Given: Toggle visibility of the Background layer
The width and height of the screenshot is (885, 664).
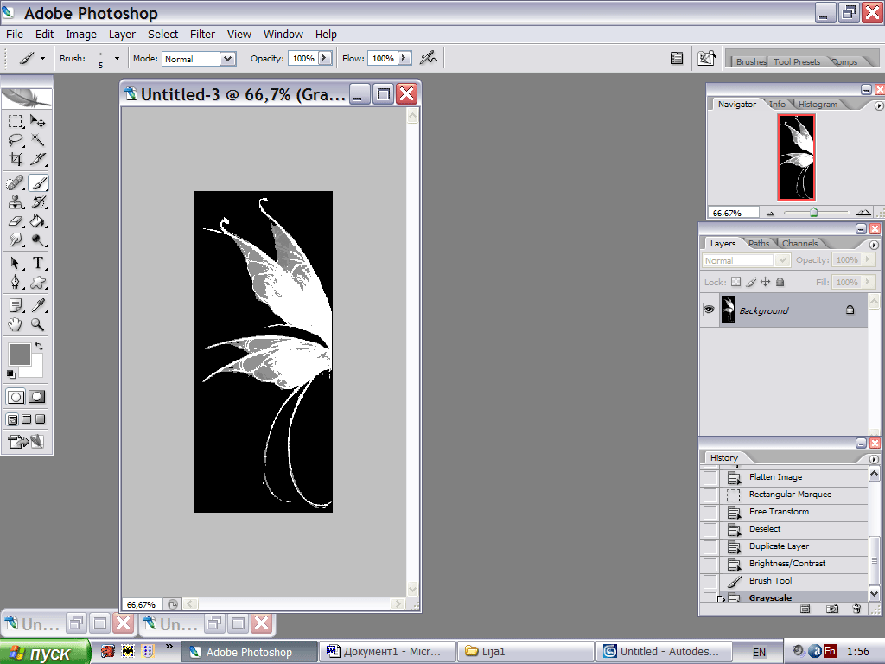Looking at the screenshot, I should tap(709, 310).
